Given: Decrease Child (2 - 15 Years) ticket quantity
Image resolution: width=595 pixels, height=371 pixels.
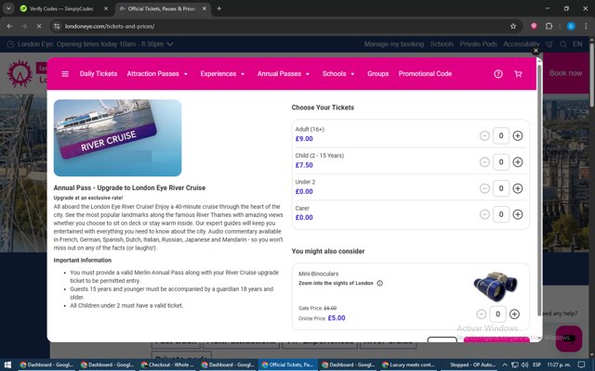Looking at the screenshot, I should click(484, 162).
